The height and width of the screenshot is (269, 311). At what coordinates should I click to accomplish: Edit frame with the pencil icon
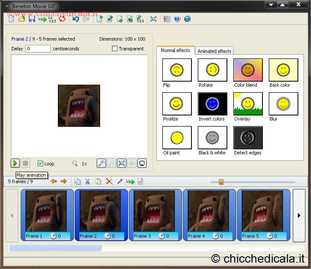pos(120,181)
